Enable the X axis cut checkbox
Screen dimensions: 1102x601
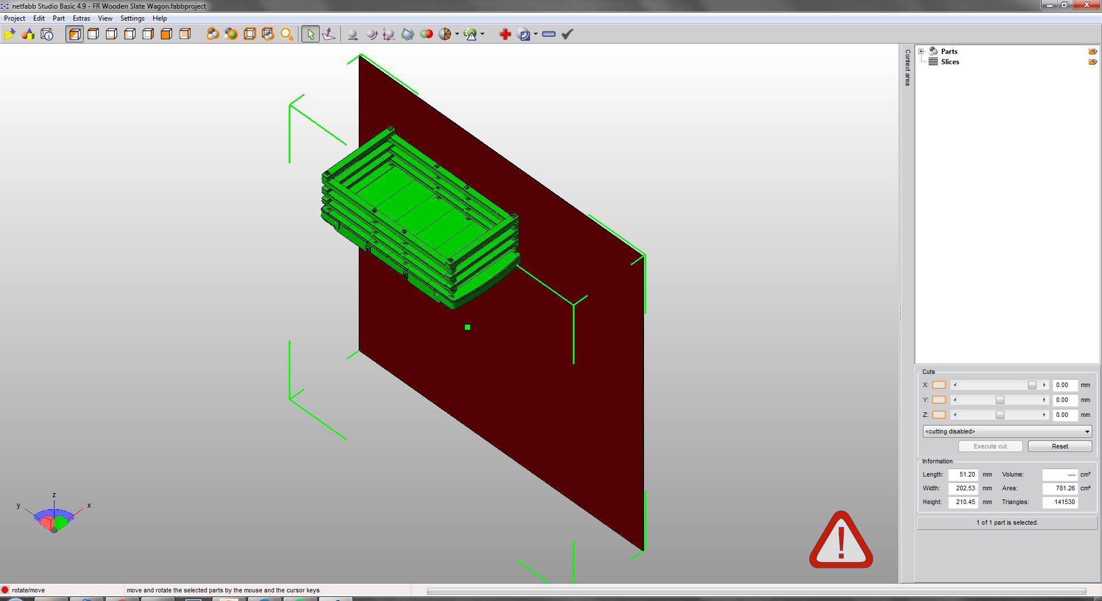pos(939,385)
